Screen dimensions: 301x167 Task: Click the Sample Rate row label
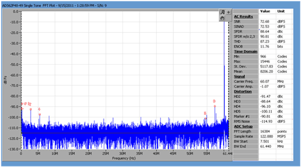tap(243, 136)
